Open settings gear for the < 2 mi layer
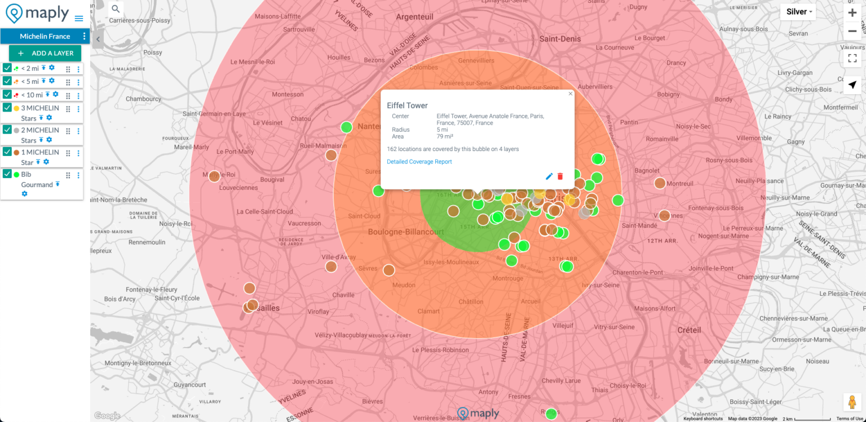The image size is (866, 422). [x=54, y=68]
